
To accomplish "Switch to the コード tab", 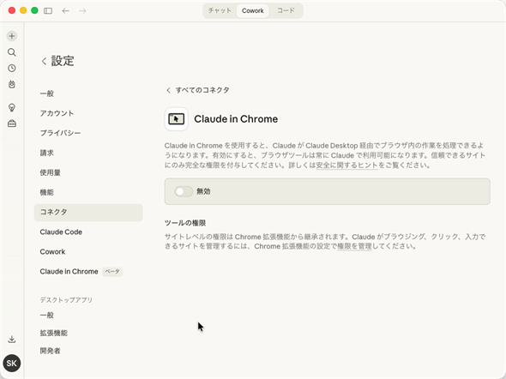I will (286, 10).
